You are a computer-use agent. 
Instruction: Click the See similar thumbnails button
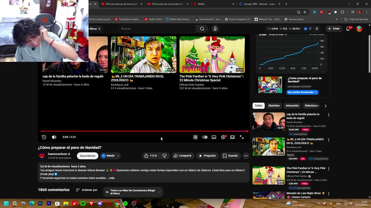[303, 92]
